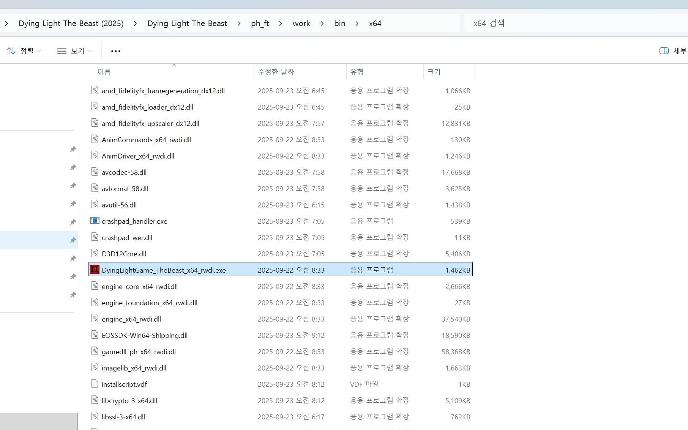The height and width of the screenshot is (430, 688).
Task: Click the VDF 파일 type cell
Action: pyautogui.click(x=364, y=384)
